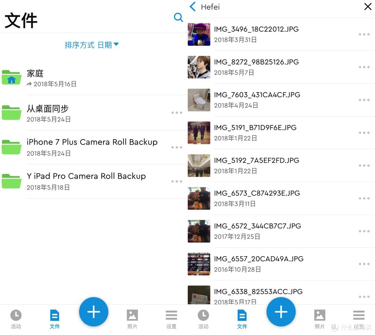Open the sort order 日期 dropdown
The height and width of the screenshot is (335, 375).
92,45
